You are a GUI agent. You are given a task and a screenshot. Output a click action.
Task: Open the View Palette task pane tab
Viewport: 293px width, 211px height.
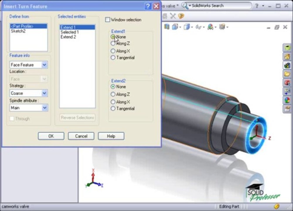point(287,91)
